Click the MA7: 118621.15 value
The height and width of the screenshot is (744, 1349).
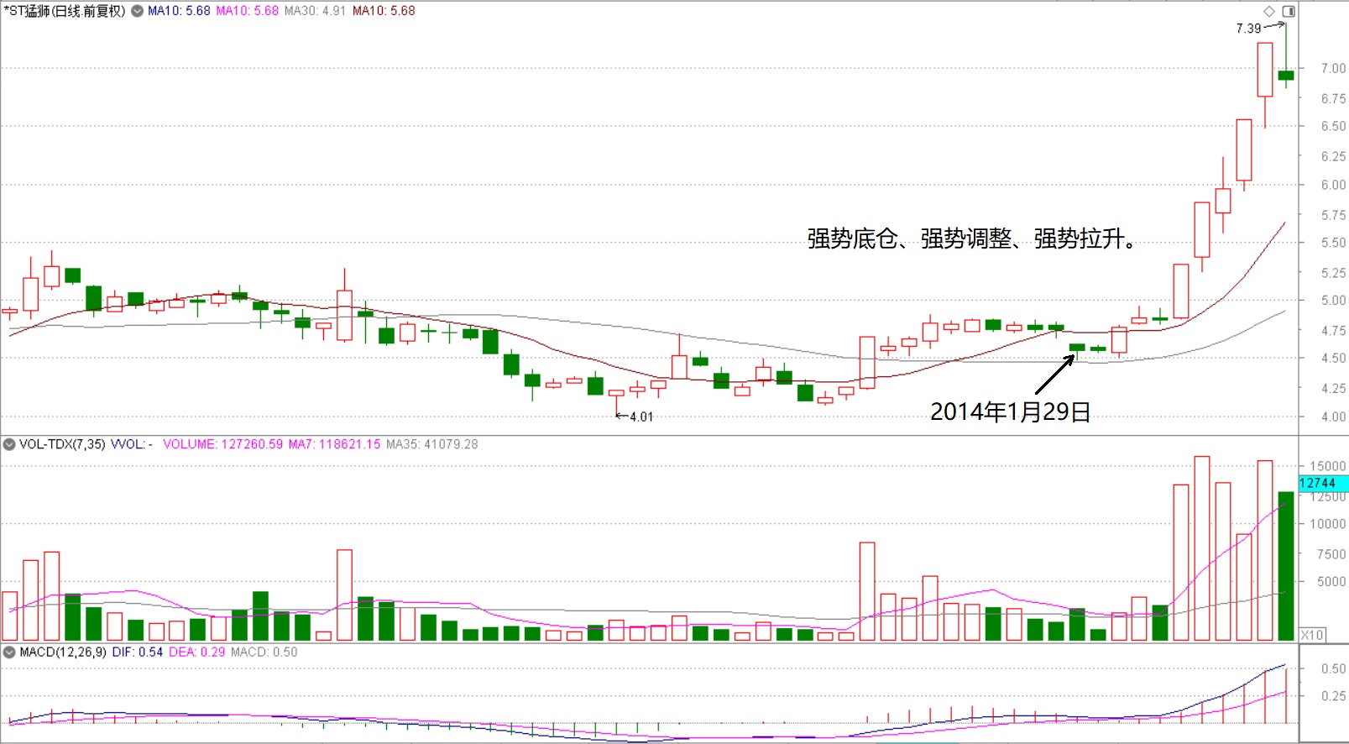[x=334, y=444]
